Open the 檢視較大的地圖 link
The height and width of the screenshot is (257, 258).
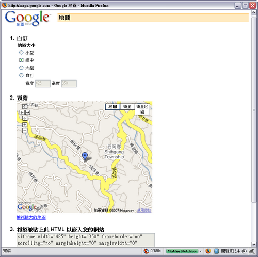(31, 217)
